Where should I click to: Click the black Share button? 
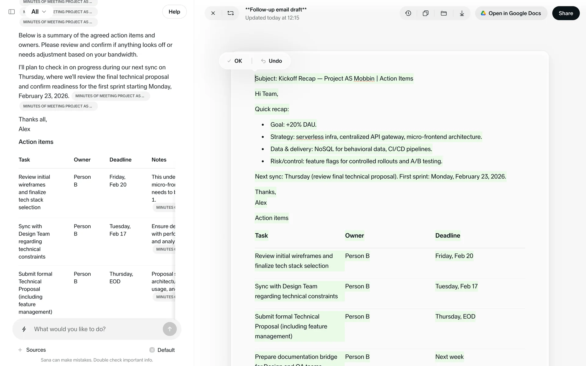pyautogui.click(x=566, y=13)
